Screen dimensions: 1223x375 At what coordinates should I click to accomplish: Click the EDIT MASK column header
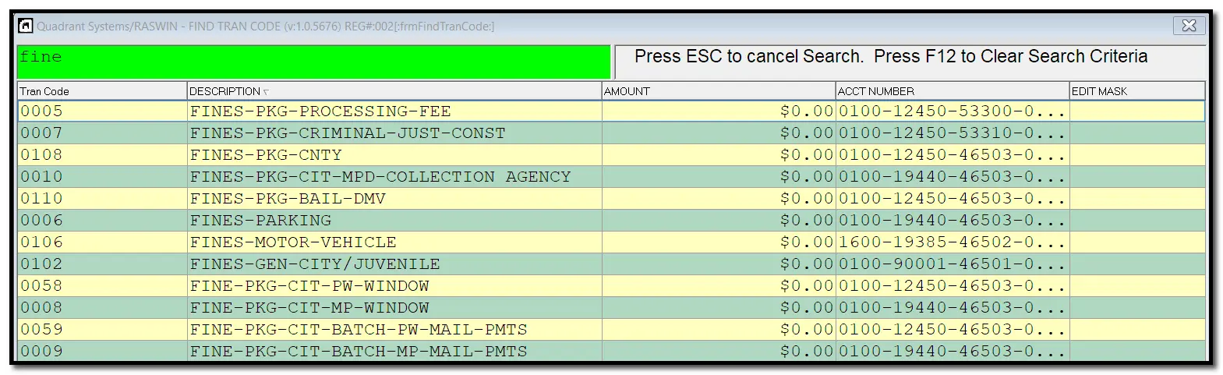pyautogui.click(x=1137, y=91)
